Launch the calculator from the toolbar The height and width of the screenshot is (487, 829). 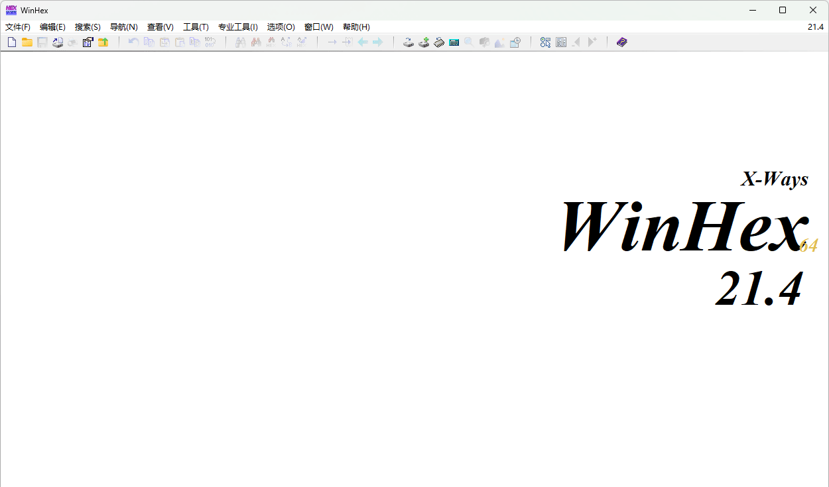(x=454, y=42)
